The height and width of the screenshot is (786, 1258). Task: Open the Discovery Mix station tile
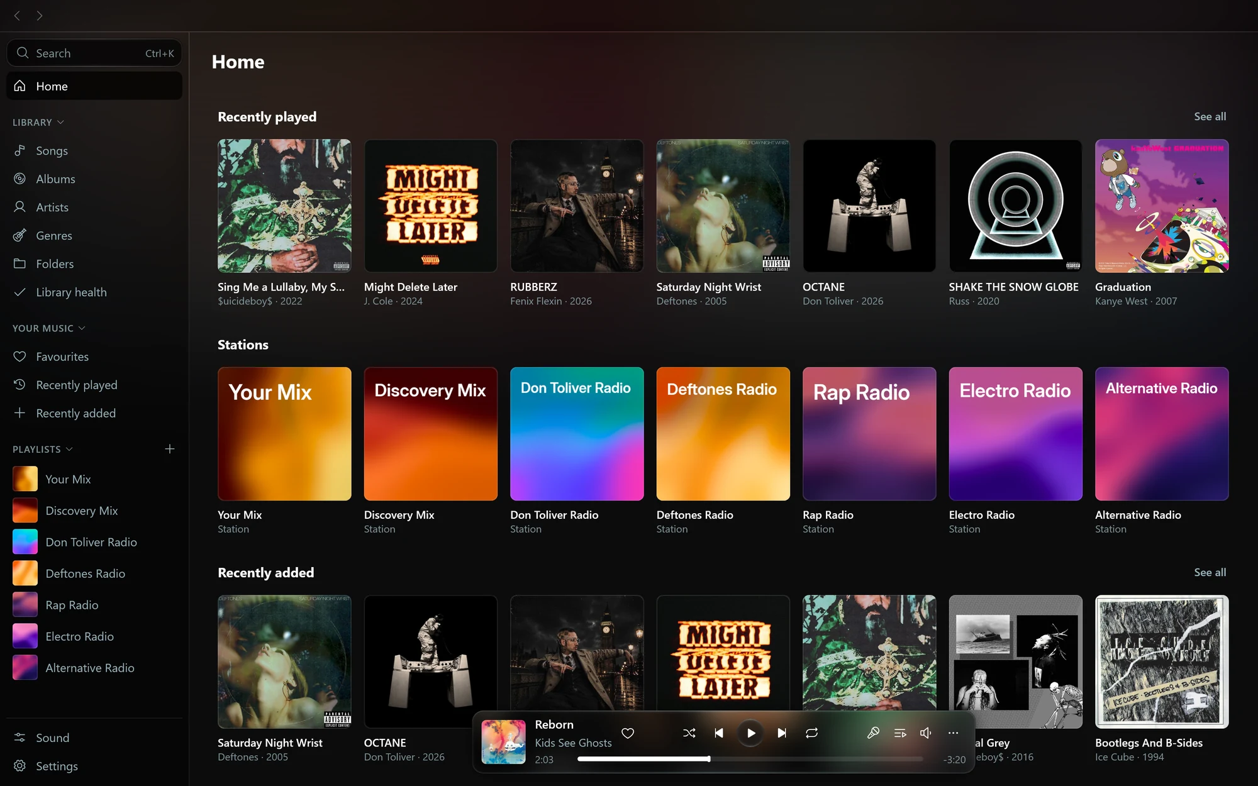tap(431, 434)
